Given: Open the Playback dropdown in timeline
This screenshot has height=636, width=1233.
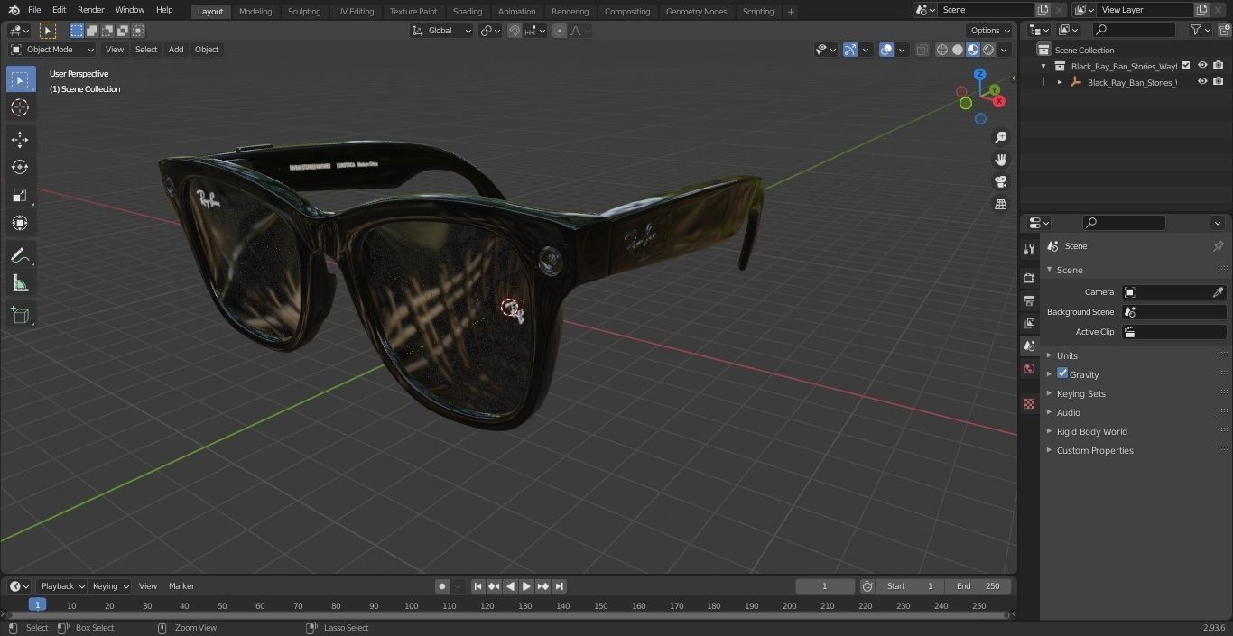Looking at the screenshot, I should tap(62, 585).
